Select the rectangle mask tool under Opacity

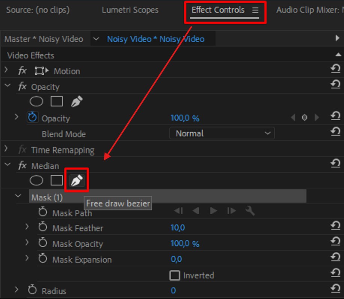57,101
